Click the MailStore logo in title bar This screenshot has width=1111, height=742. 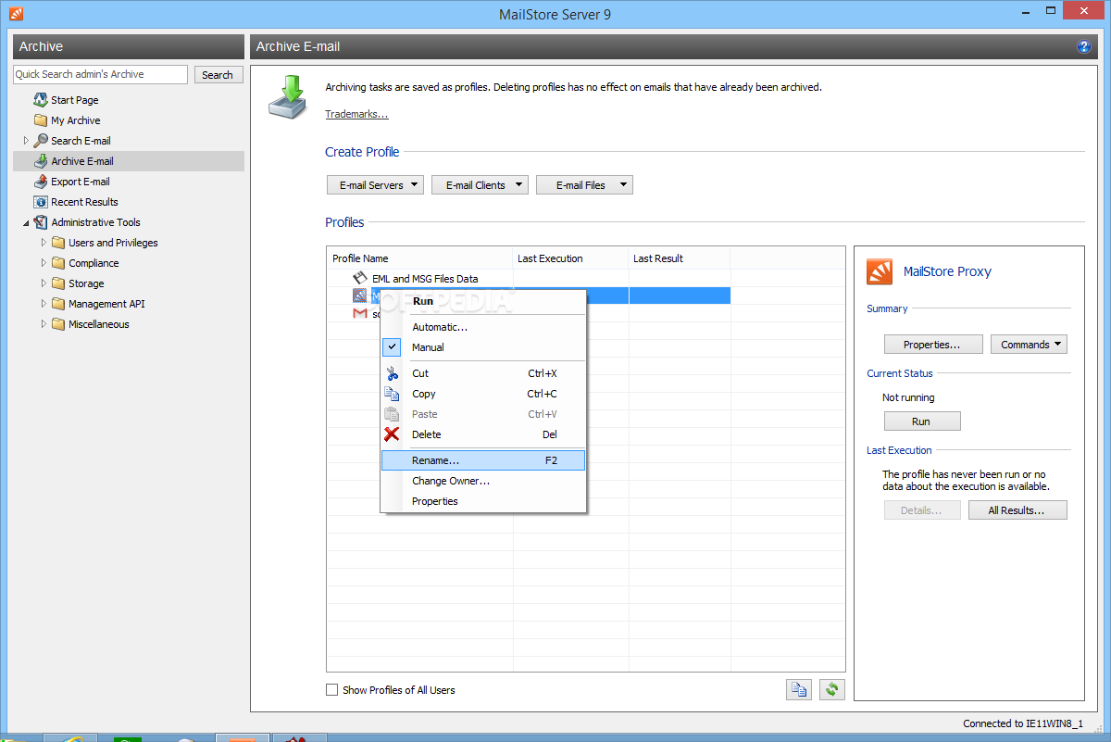pos(17,14)
